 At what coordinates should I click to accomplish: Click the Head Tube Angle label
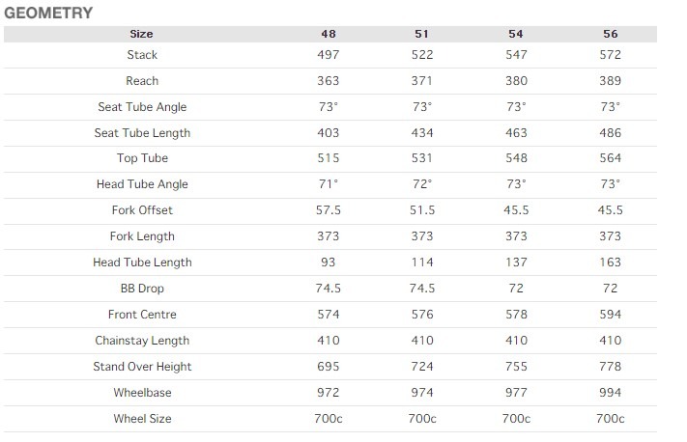(142, 184)
